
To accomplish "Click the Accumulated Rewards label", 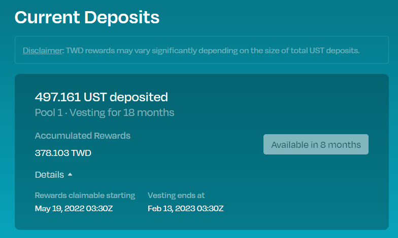I will 82,136.
